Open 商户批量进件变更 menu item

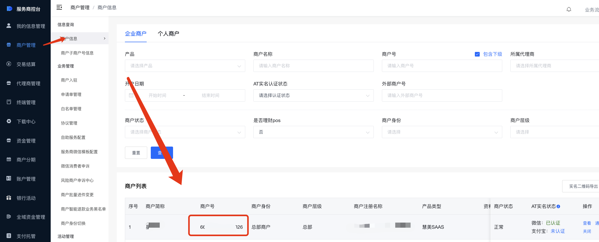point(77,195)
